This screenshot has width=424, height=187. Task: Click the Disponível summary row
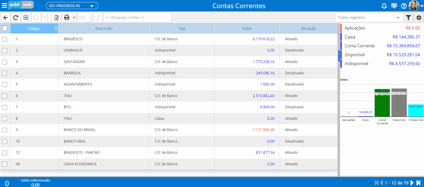click(x=382, y=55)
